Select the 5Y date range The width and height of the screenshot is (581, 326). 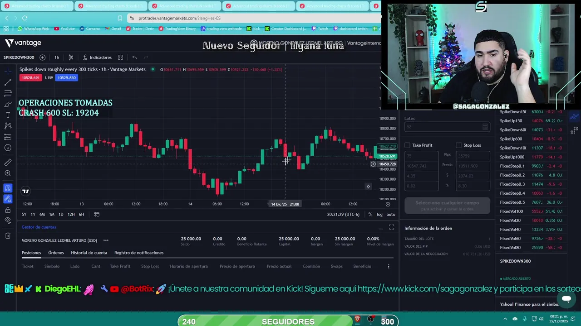coord(24,214)
